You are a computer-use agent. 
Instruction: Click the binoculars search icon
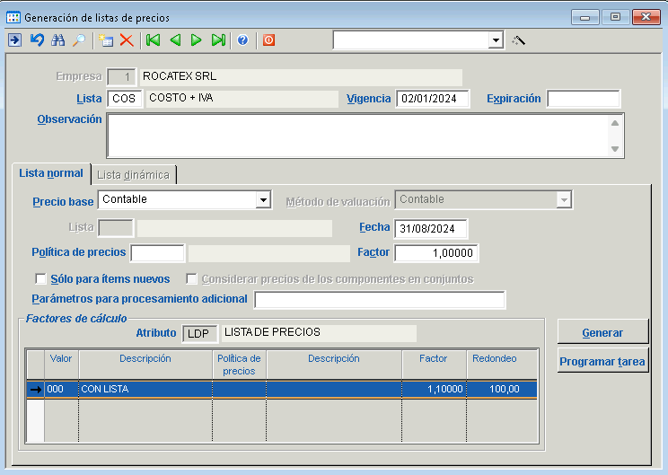tap(58, 40)
